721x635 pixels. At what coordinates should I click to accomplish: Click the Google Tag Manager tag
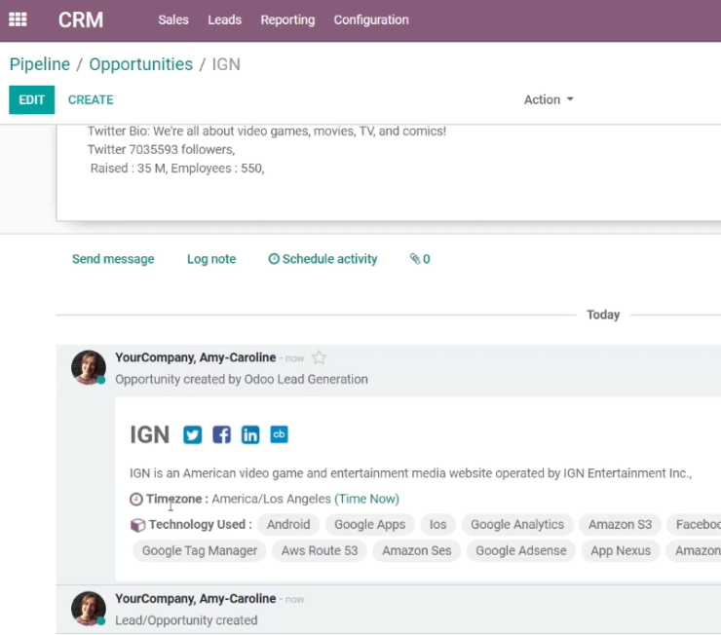coord(200,551)
